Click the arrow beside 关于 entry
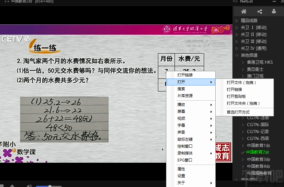 (x=211, y=183)
